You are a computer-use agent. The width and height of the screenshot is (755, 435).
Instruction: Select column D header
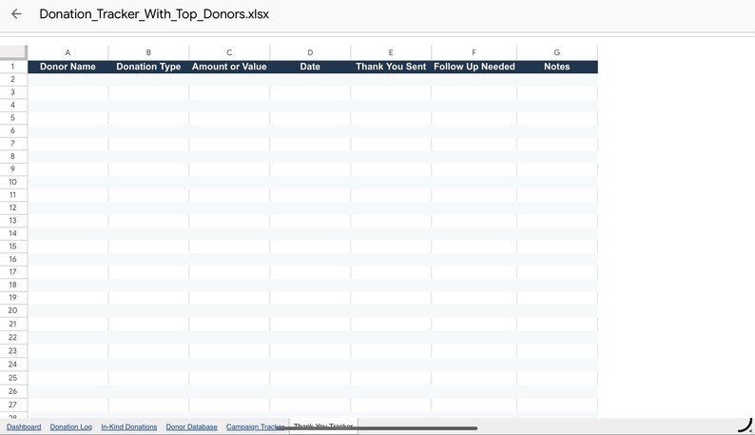(310, 52)
